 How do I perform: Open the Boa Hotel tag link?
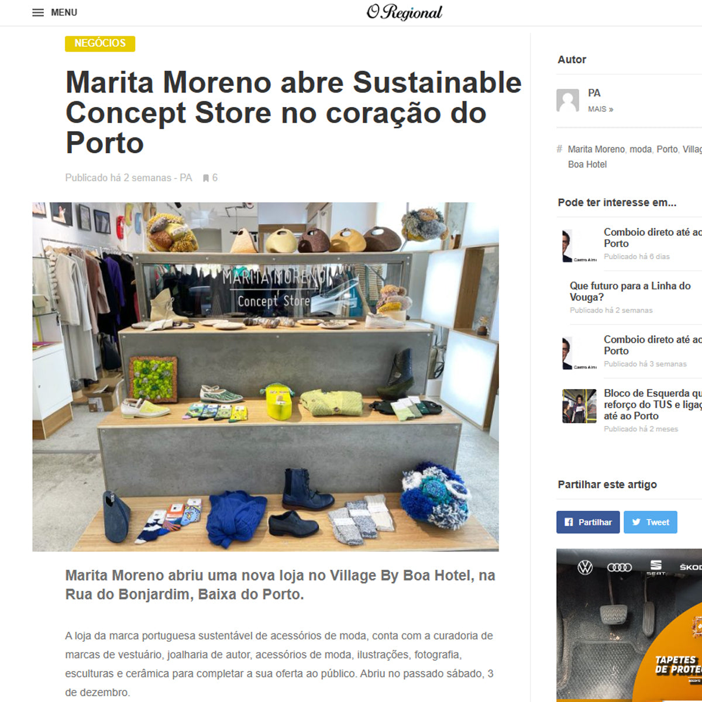tap(587, 164)
